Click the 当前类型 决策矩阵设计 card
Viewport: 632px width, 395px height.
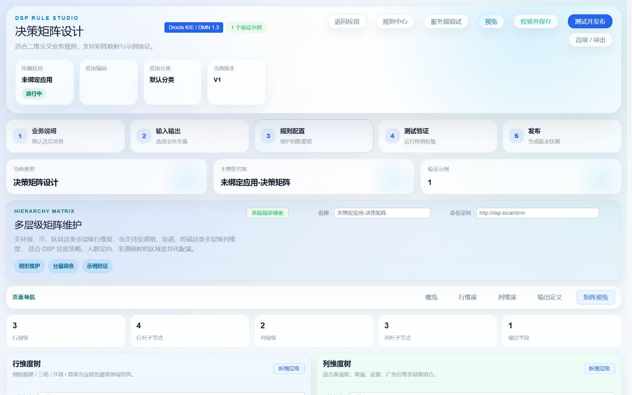[x=107, y=177]
